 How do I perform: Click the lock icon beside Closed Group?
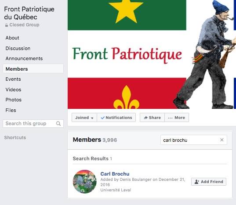click(7, 25)
